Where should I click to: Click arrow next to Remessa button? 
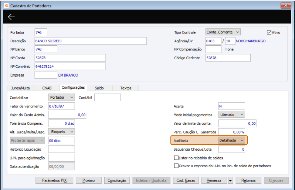[231, 180]
